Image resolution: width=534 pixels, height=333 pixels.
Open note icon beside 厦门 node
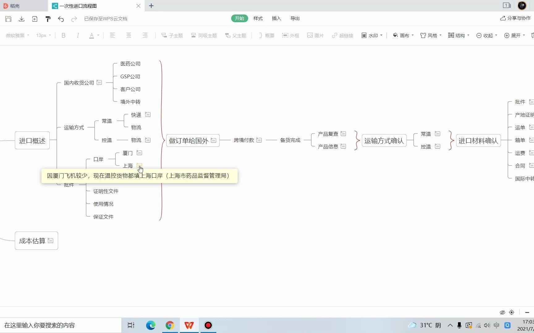pyautogui.click(x=139, y=153)
